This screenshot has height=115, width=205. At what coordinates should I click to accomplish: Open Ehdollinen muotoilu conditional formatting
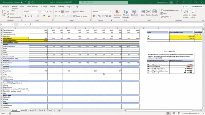118,14
